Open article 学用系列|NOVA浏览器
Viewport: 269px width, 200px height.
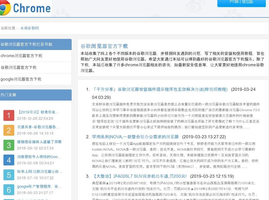tap(135, 137)
